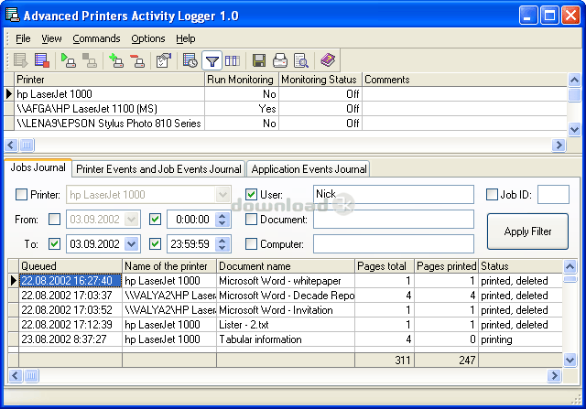Remove printer using red minus icon
586x409 pixels.
137,60
